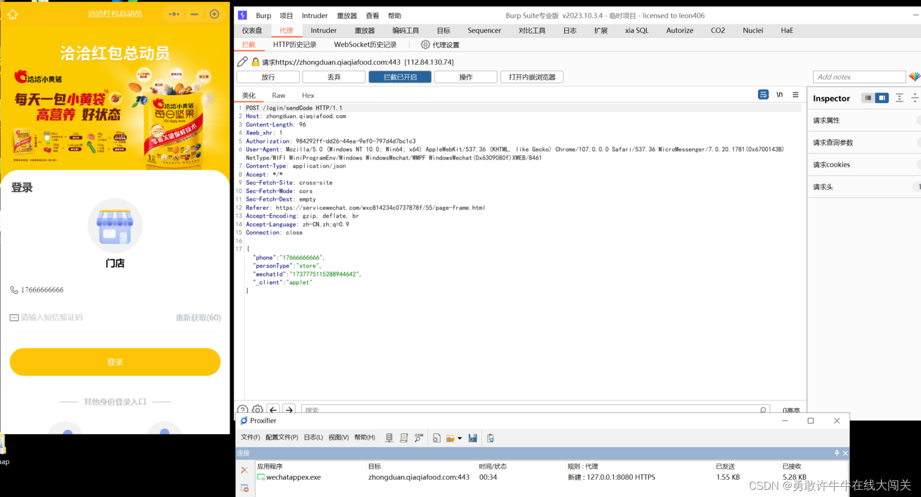Expand the 请求属性 Inspector section
The width and height of the screenshot is (921, 497).
tap(864, 121)
